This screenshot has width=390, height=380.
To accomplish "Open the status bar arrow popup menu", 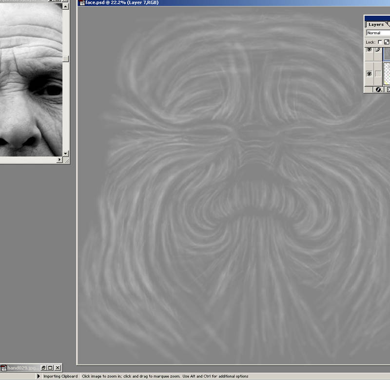I will pyautogui.click(x=39, y=376).
